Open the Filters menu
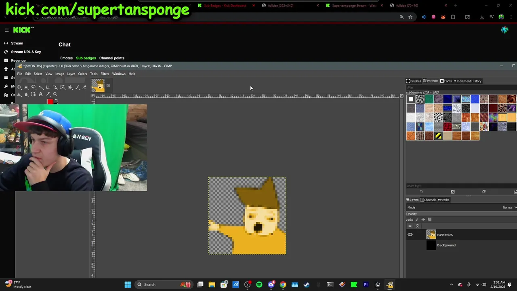This screenshot has height=291, width=517. coord(105,74)
